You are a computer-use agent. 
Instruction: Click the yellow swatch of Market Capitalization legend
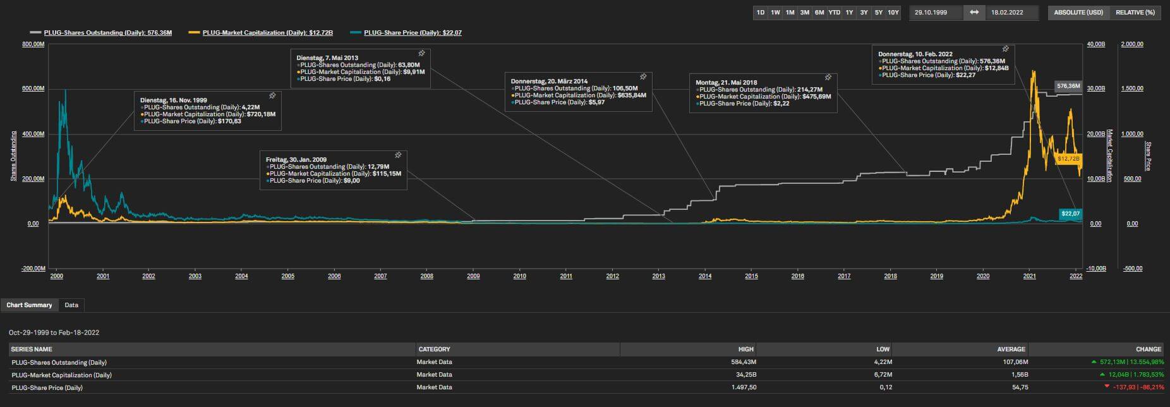tap(195, 33)
